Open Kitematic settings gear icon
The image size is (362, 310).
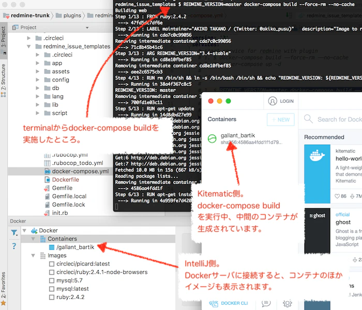(x=287, y=303)
